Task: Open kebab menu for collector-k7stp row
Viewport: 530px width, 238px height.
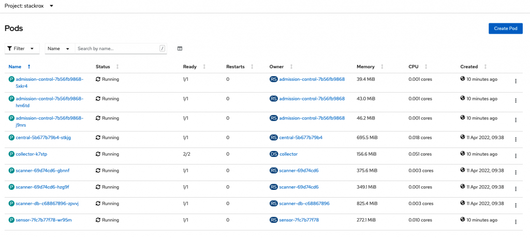Action: coord(516,156)
